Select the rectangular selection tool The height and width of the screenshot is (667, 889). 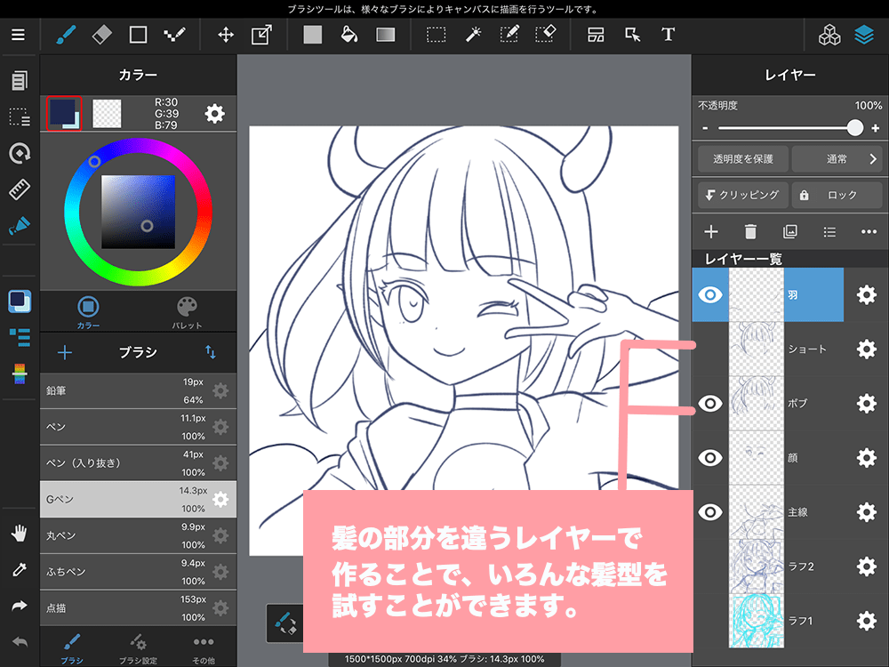pyautogui.click(x=436, y=35)
